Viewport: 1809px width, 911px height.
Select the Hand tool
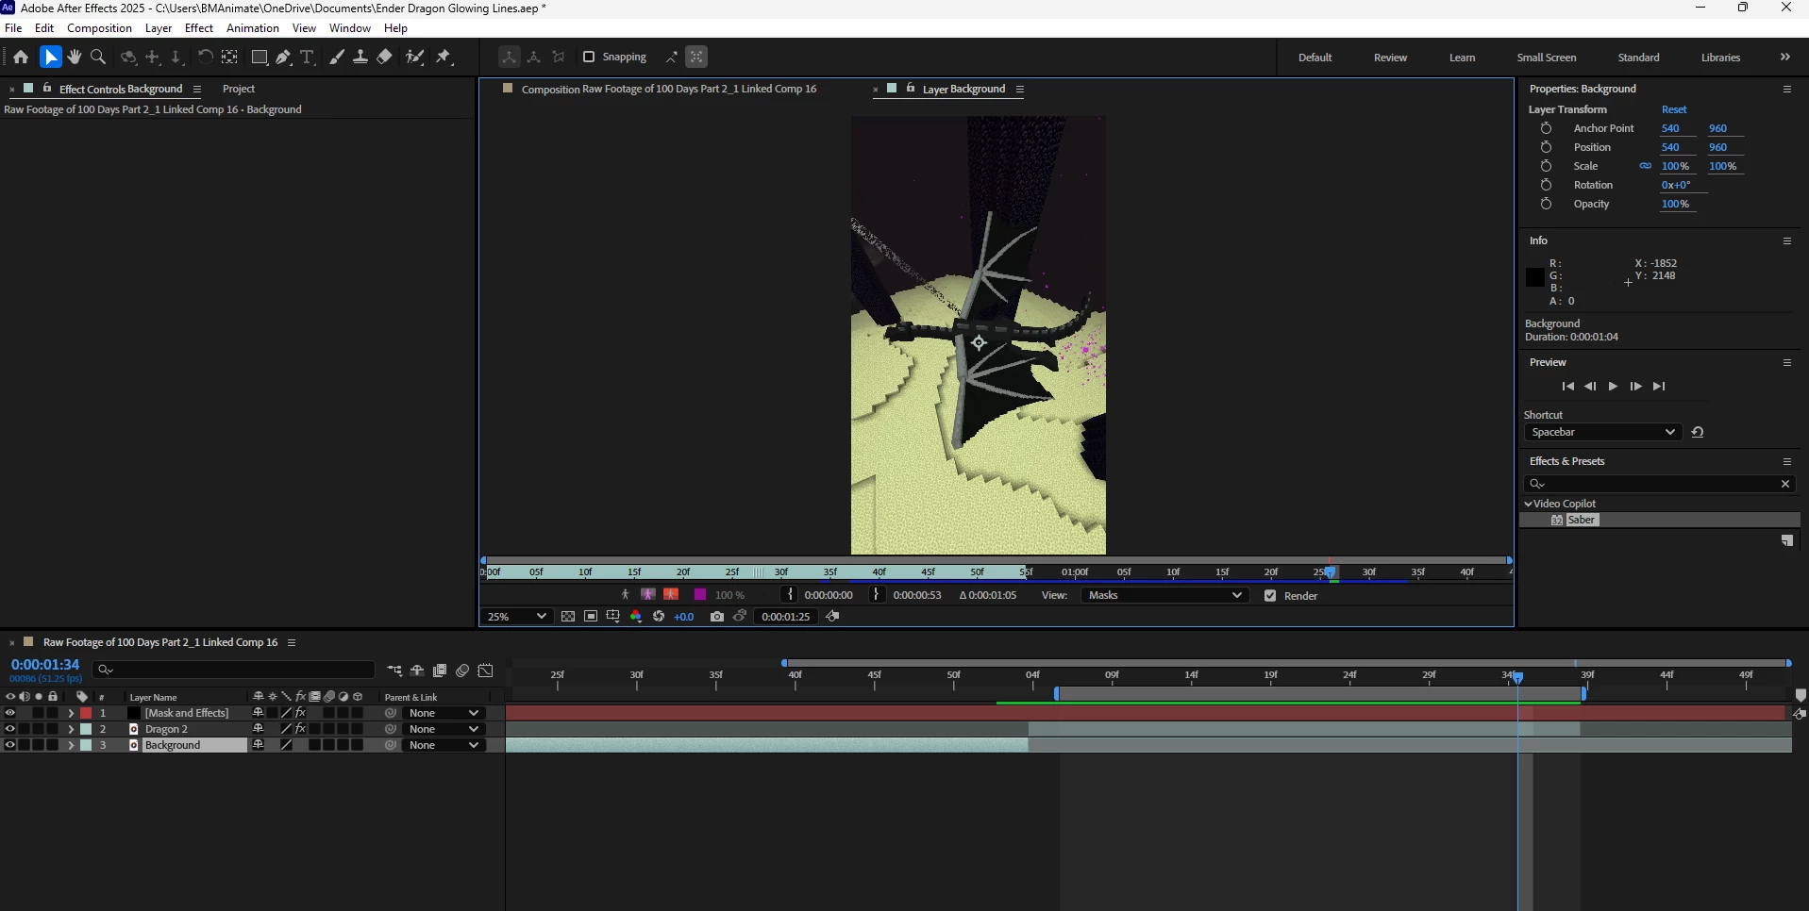pos(75,58)
